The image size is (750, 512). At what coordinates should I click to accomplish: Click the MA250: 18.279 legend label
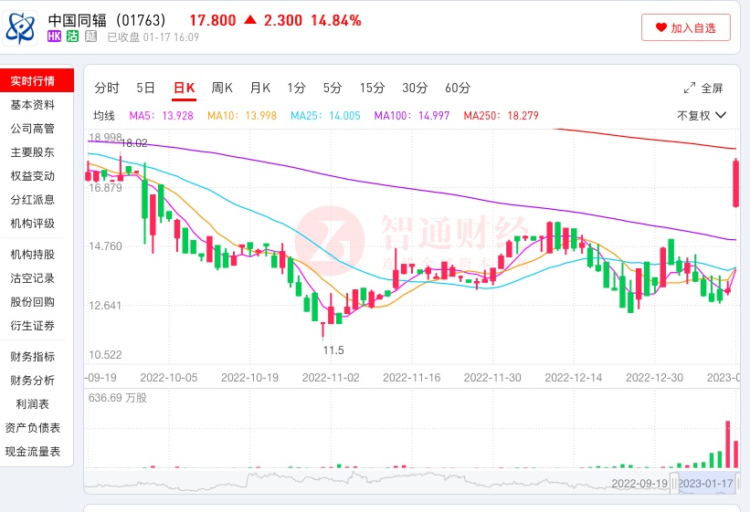502,116
